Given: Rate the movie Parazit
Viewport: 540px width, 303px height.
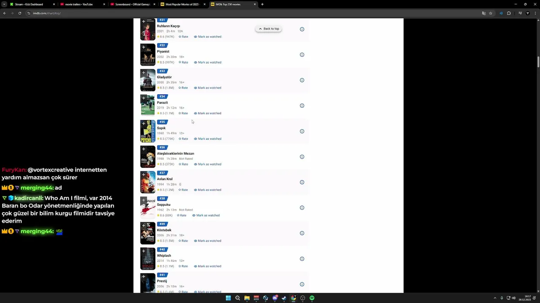Looking at the screenshot, I should (x=183, y=113).
